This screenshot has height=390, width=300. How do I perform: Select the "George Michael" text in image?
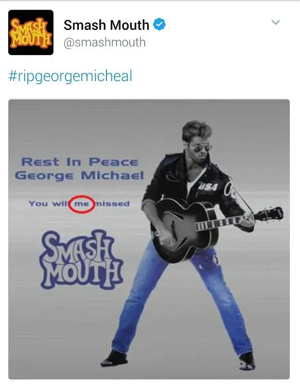79,175
